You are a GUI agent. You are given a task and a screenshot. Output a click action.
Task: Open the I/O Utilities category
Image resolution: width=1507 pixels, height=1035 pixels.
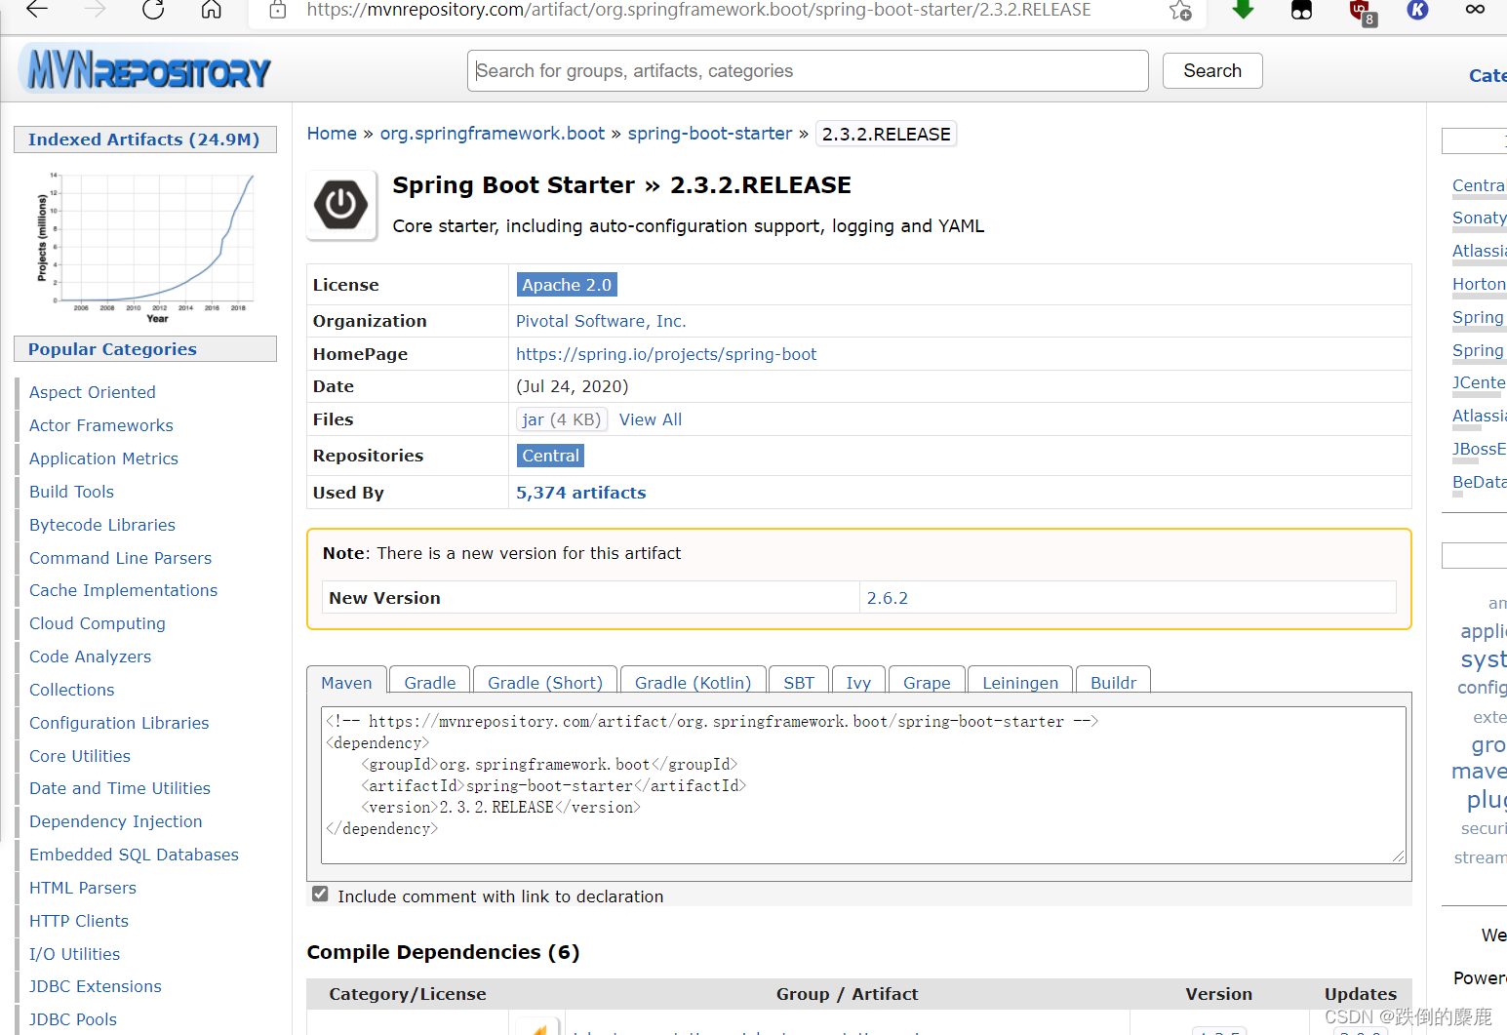point(75,954)
